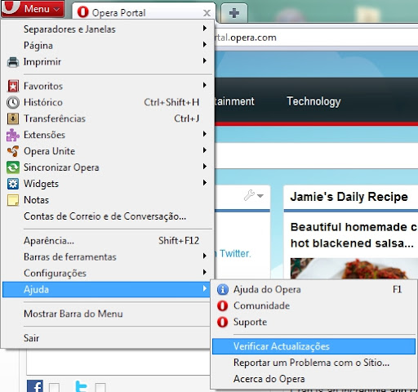
Task: Open a new tab with the plus button
Action: 234,13
